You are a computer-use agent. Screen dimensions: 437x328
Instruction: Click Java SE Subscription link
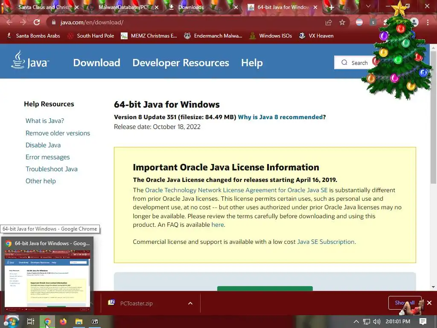(x=326, y=242)
